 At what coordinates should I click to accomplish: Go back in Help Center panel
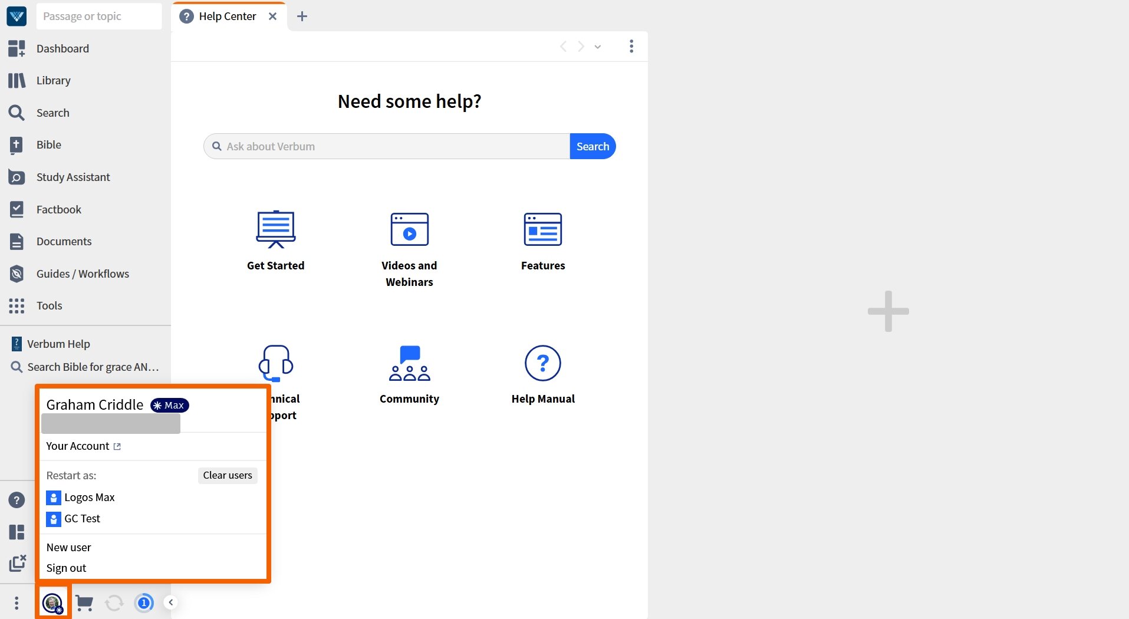(x=563, y=46)
